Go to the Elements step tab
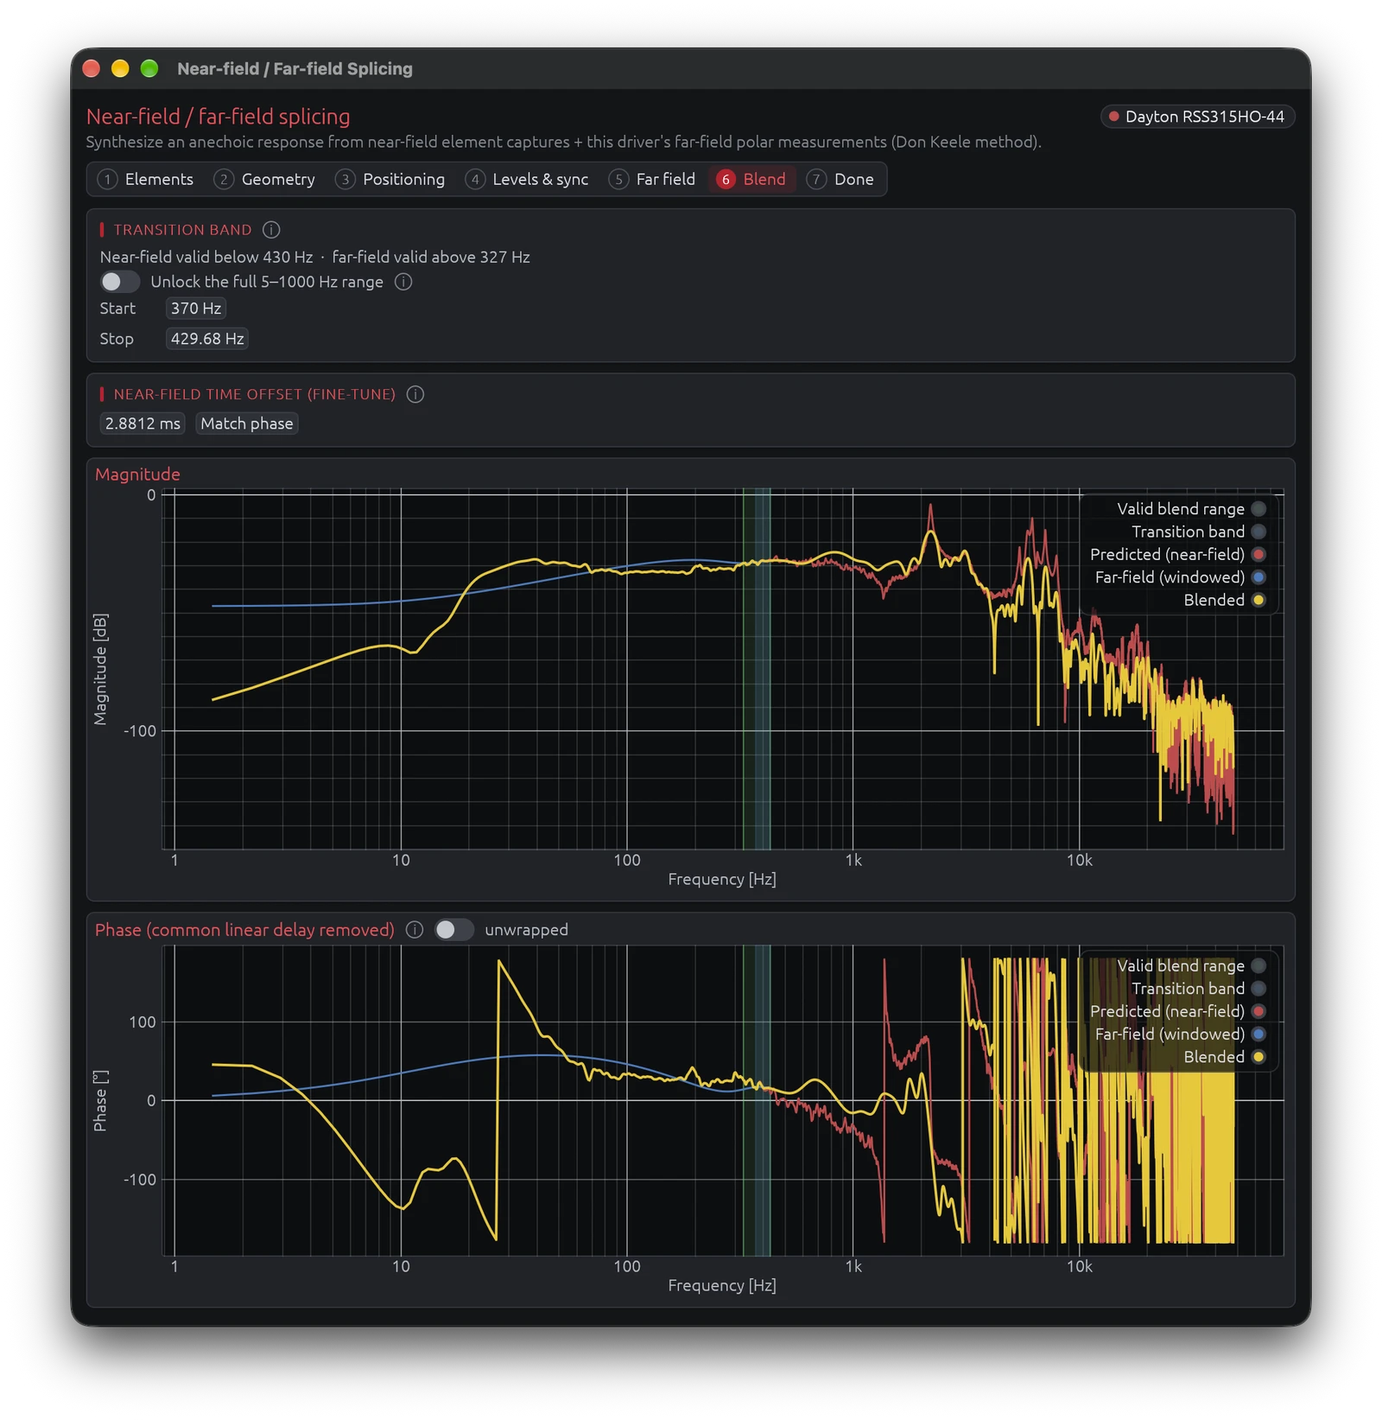The height and width of the screenshot is (1420, 1382). (x=145, y=179)
